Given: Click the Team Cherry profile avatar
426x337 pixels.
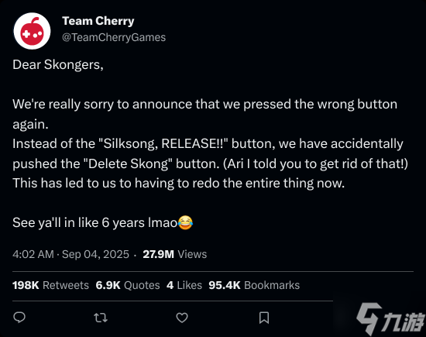Looking at the screenshot, I should click(32, 31).
